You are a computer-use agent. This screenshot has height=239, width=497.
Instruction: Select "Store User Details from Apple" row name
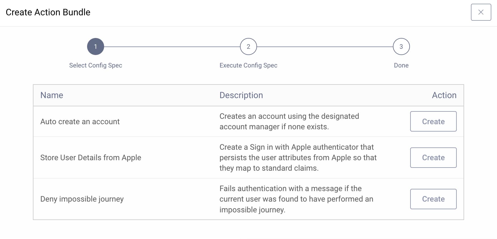(91, 158)
